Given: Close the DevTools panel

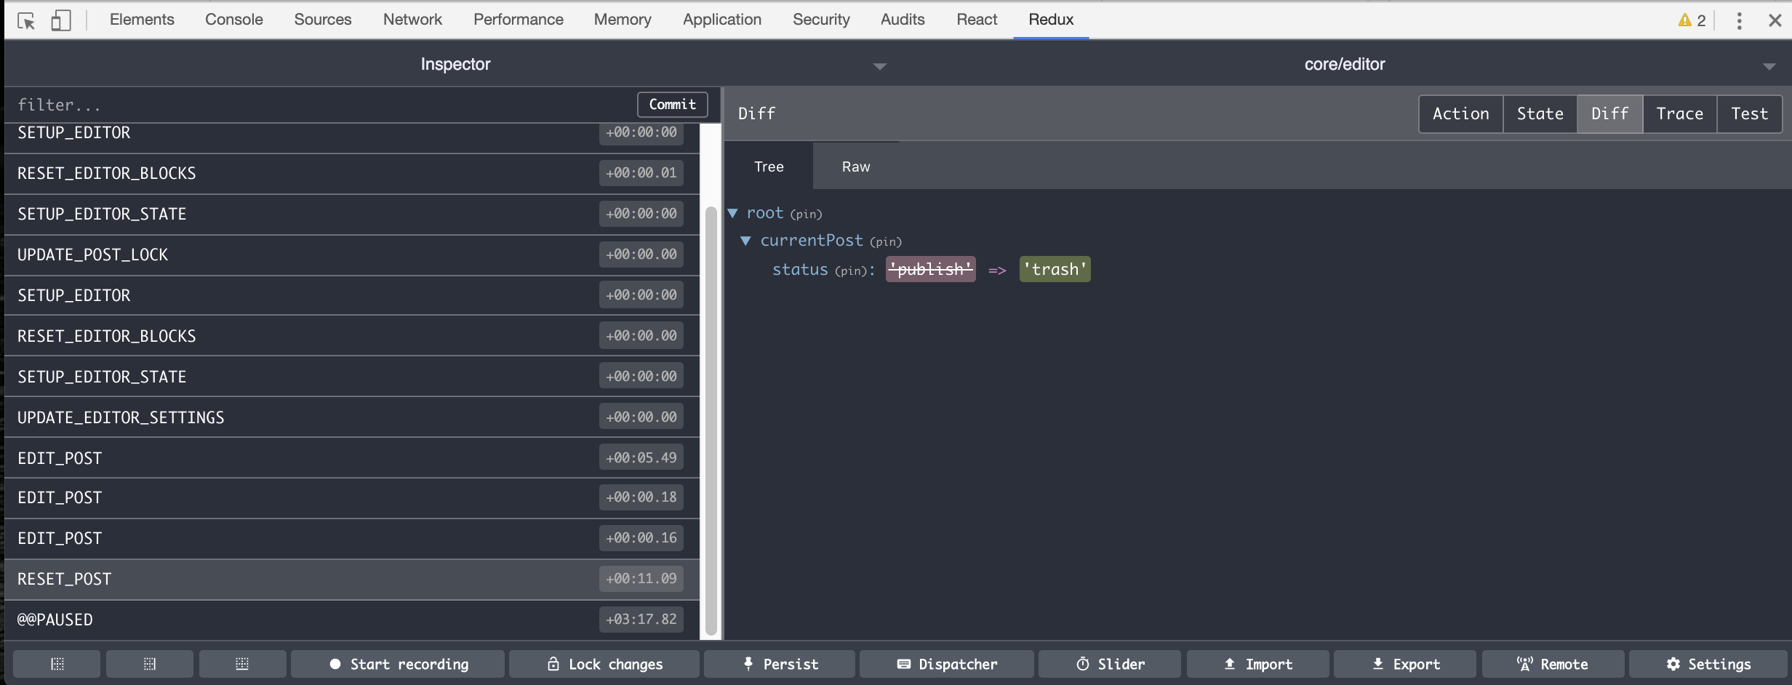Looking at the screenshot, I should [1775, 20].
